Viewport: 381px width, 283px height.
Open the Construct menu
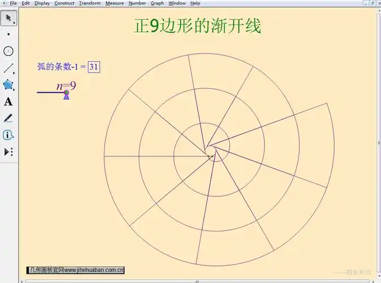point(65,3)
